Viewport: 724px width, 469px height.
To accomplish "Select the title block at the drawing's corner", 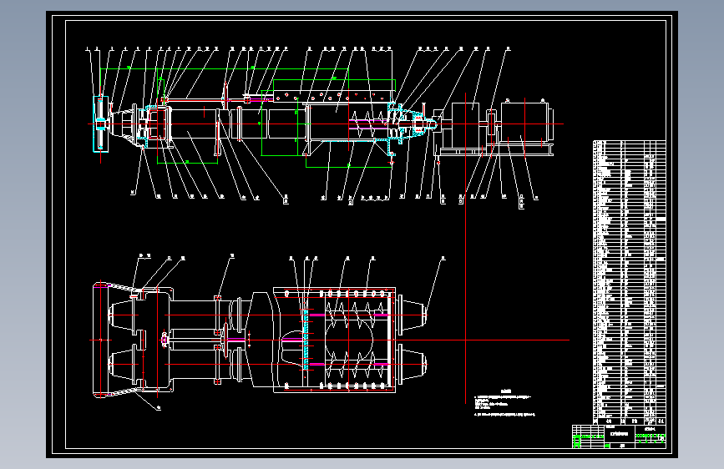I will tap(619, 436).
